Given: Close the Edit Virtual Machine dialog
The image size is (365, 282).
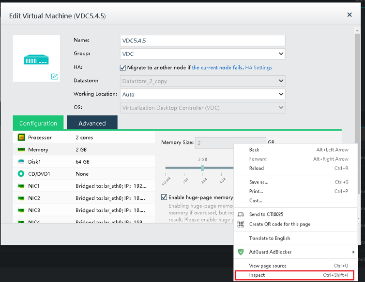Looking at the screenshot, I should [x=350, y=15].
